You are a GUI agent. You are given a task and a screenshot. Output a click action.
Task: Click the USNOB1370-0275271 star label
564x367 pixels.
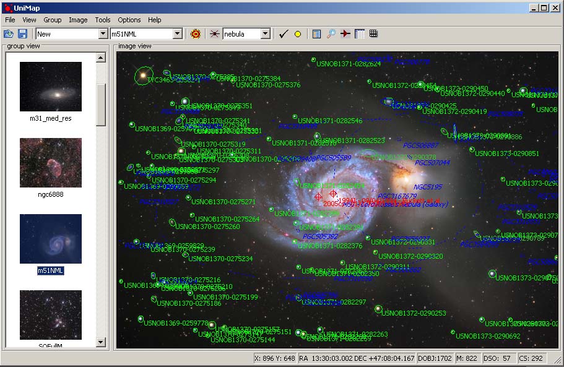click(223, 202)
